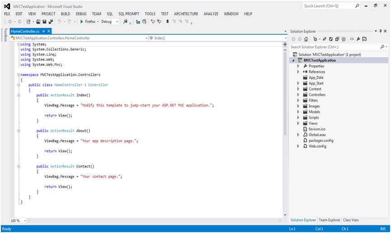
Task: Collapse the HomeController class code region
Action: pos(18,84)
